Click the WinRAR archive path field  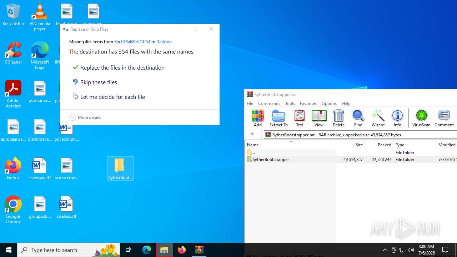360,135
